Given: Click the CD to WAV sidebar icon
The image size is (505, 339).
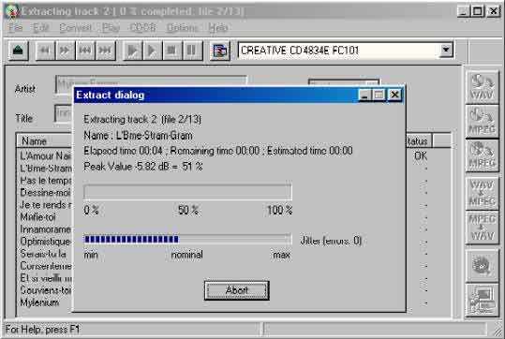Looking at the screenshot, I should pyautogui.click(x=482, y=87).
